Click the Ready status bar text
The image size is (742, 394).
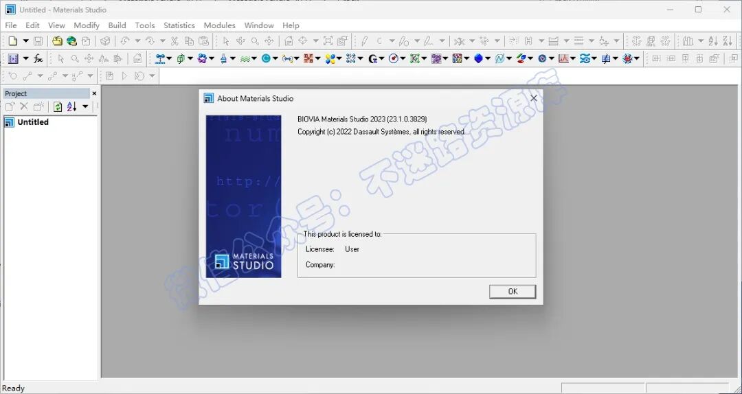[13, 389]
